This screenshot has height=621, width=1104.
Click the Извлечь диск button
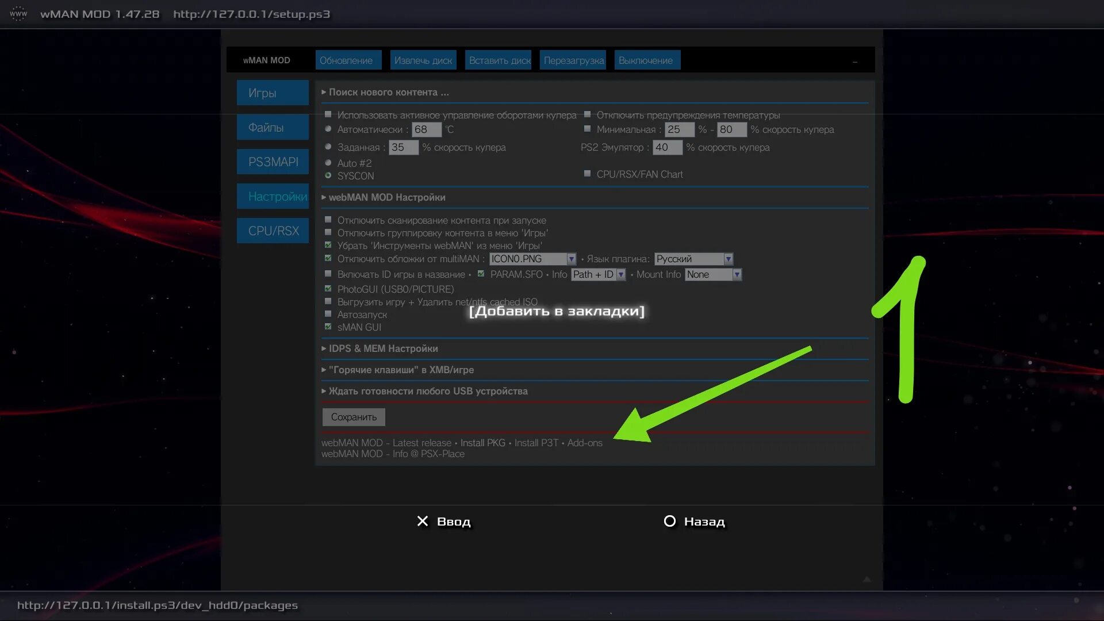423,60
